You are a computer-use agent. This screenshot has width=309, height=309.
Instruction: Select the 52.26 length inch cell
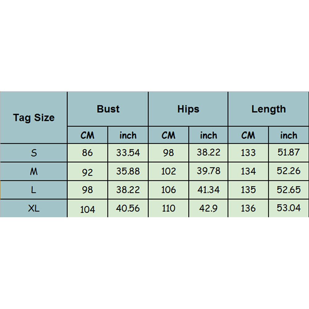(x=289, y=171)
